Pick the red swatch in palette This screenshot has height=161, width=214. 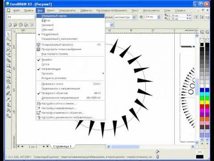click(x=202, y=106)
